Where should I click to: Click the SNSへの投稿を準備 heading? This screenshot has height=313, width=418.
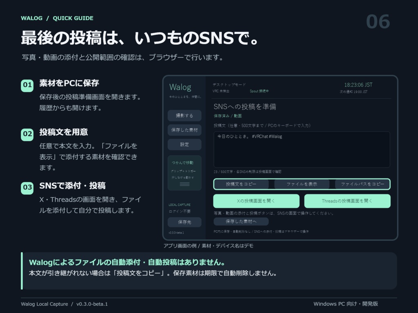point(245,107)
